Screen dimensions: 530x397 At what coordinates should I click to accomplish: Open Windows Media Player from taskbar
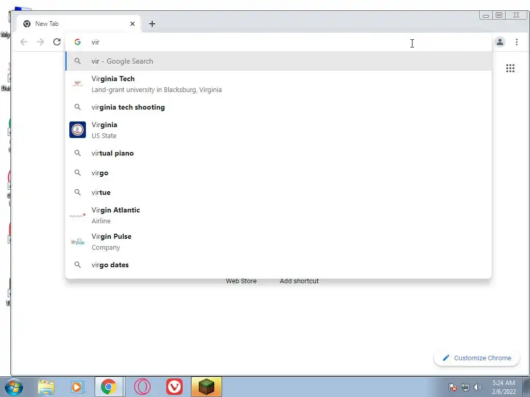coord(78,387)
